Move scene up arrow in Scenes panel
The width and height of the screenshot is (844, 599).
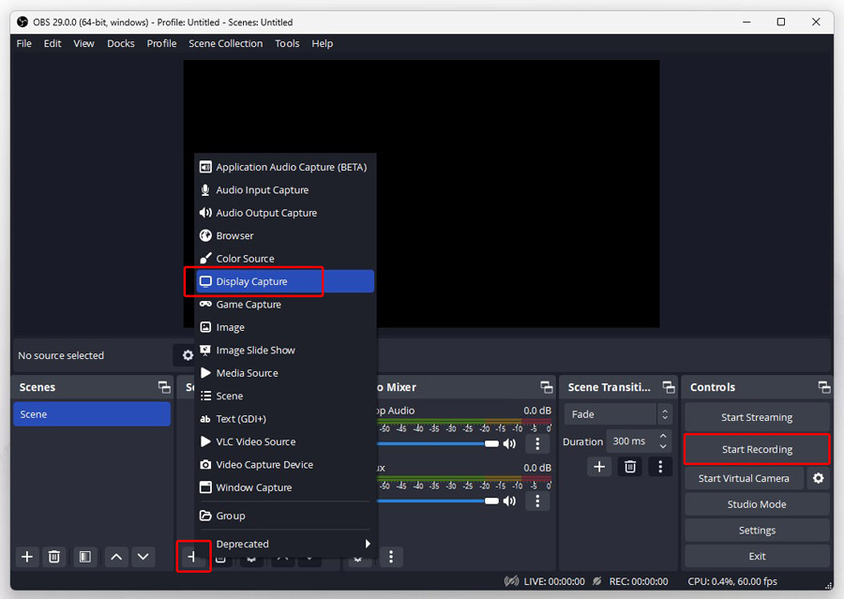116,557
